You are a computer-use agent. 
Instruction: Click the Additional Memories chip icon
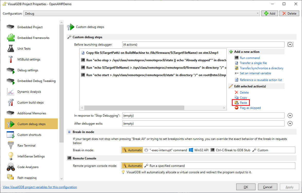(x=11, y=113)
